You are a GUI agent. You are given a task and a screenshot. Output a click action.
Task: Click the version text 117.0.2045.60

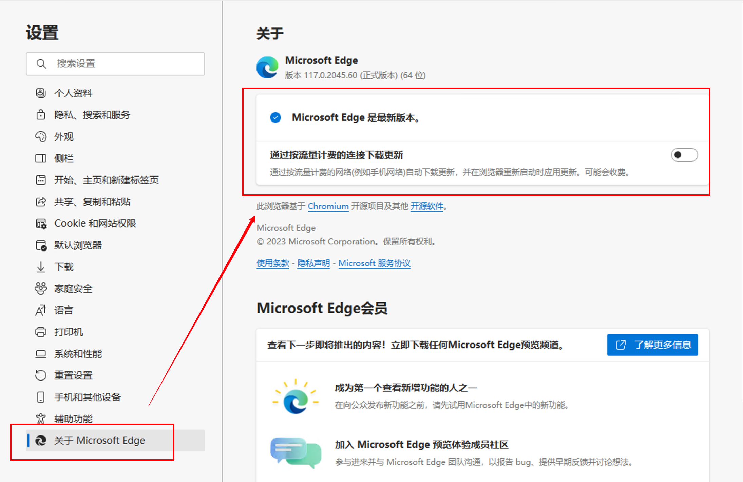coord(330,75)
